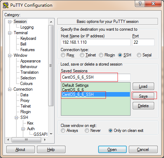
Task: Open the Rlogin category in tree
Action: pos(26,112)
